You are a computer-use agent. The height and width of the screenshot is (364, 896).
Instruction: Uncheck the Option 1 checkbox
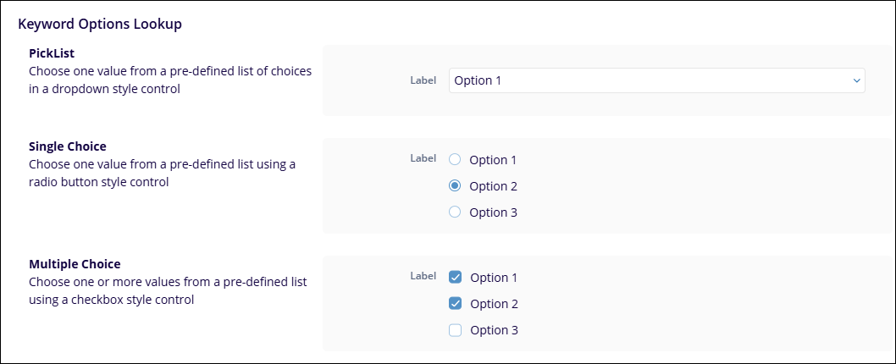coord(456,277)
